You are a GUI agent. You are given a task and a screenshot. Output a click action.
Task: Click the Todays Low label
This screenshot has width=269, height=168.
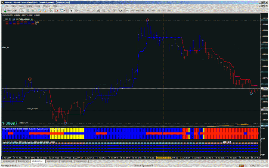click(24, 123)
